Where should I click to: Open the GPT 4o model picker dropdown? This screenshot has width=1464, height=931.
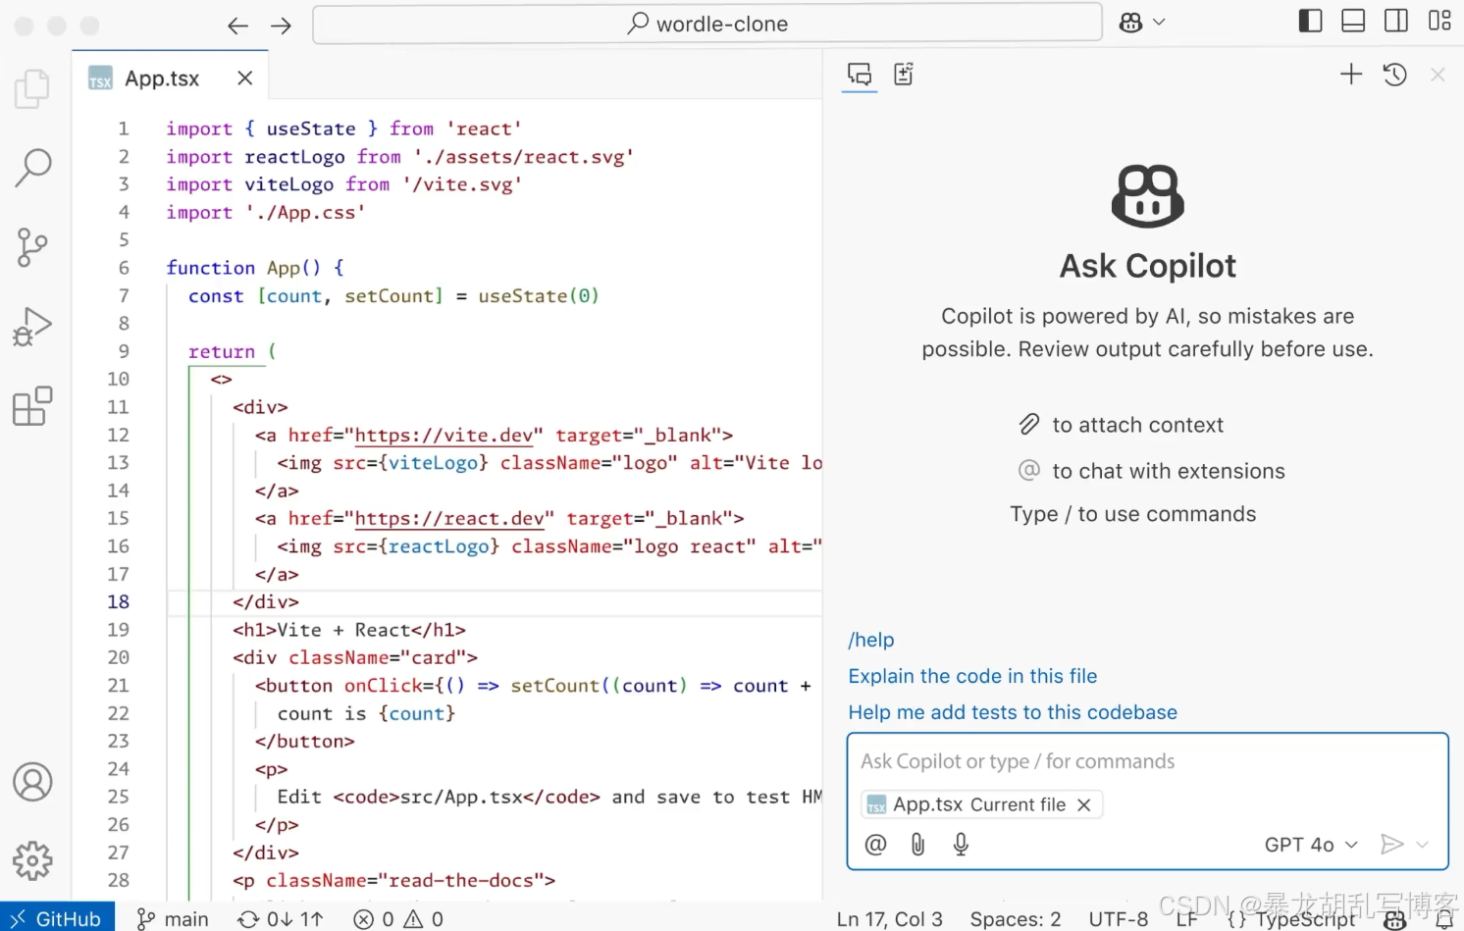[1311, 845]
